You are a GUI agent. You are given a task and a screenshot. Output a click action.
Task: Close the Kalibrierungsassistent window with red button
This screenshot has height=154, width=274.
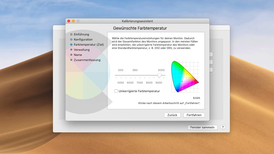[69, 21]
